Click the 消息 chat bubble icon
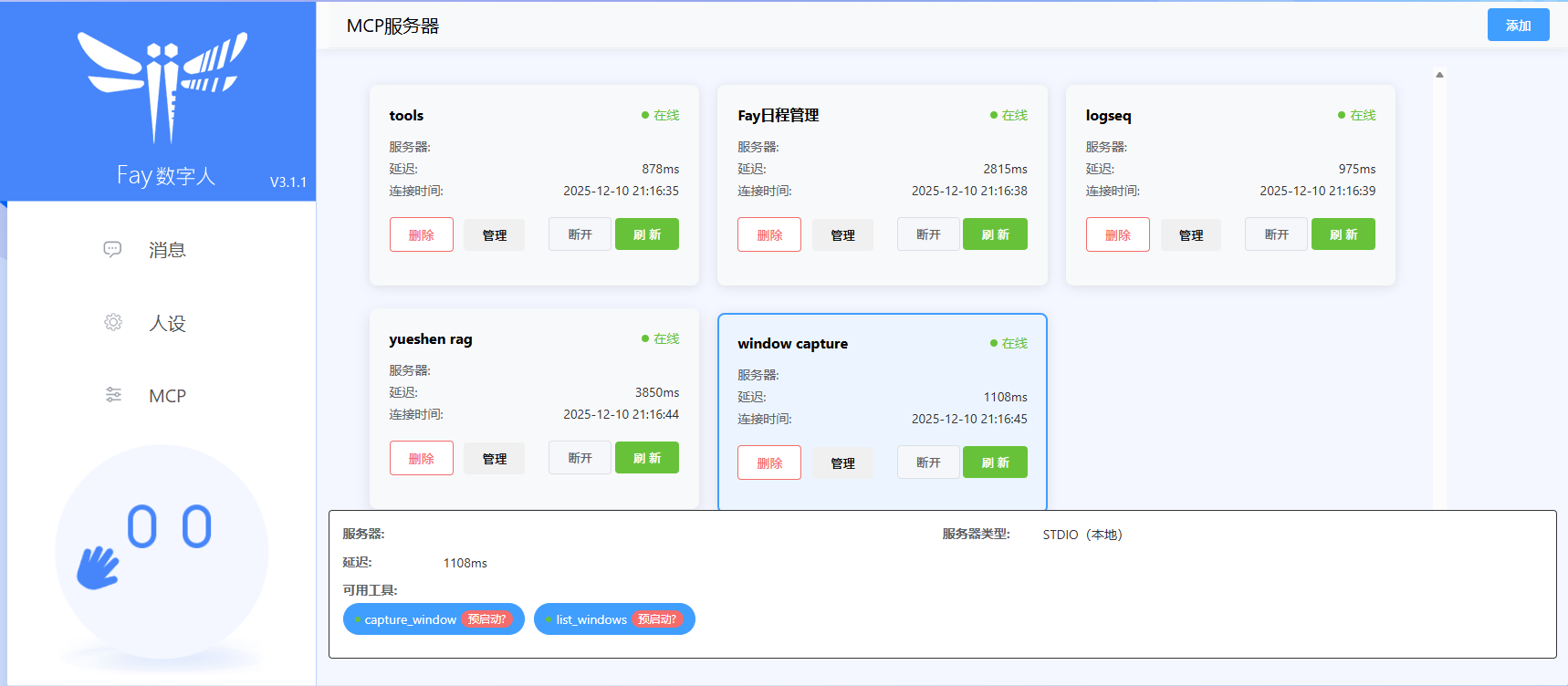 (112, 249)
